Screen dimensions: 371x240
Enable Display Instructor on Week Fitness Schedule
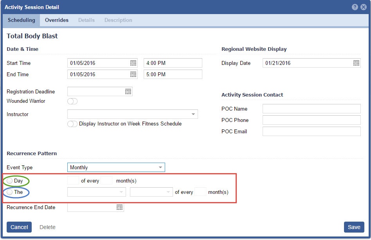72,124
